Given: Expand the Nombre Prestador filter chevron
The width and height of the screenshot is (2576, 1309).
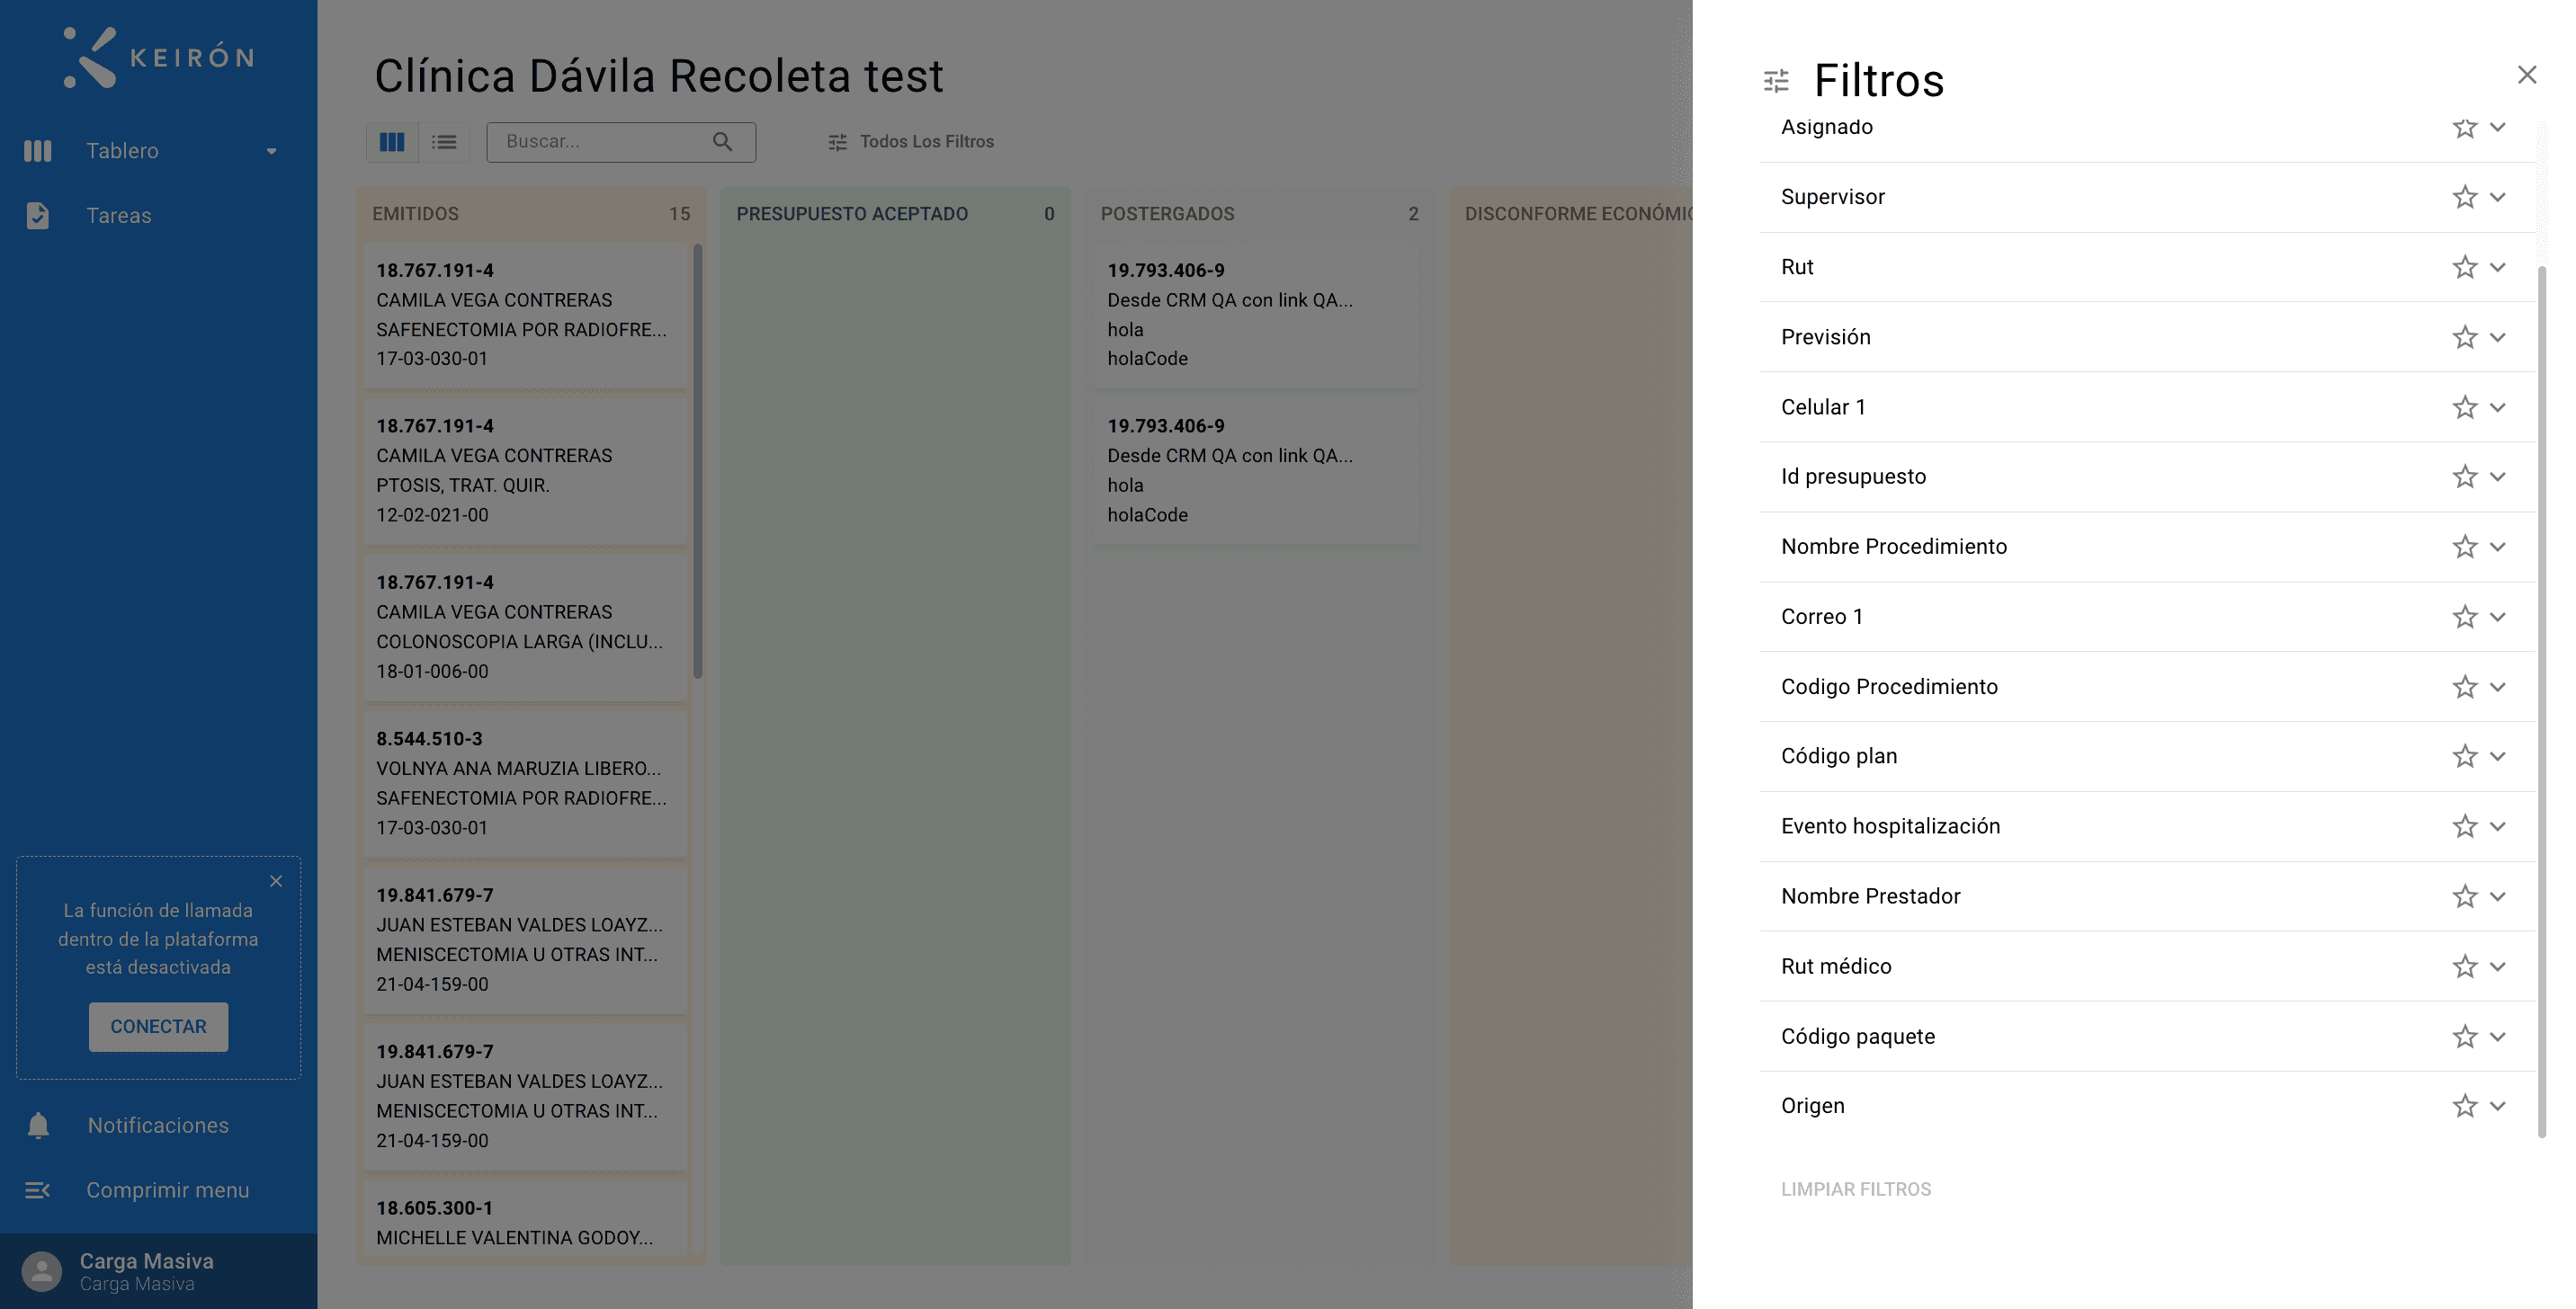Looking at the screenshot, I should 2497,896.
